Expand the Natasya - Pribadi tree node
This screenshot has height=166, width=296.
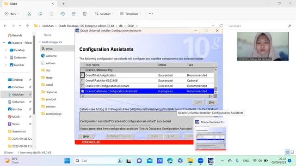(x=4, y=43)
